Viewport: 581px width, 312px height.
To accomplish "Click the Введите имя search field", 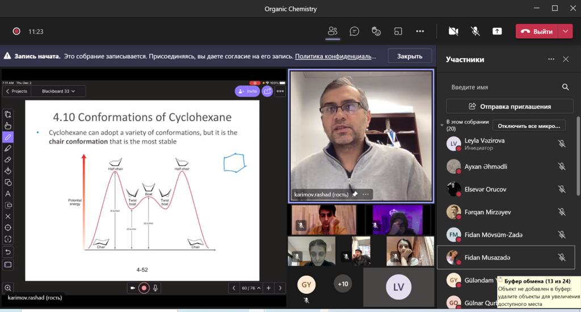I will pyautogui.click(x=502, y=87).
